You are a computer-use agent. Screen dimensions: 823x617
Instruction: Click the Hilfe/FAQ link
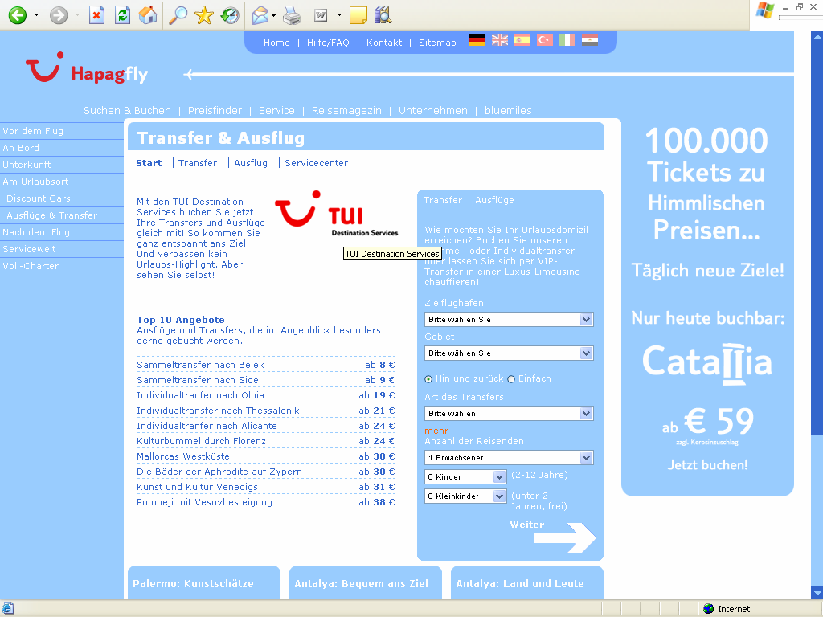pos(328,43)
